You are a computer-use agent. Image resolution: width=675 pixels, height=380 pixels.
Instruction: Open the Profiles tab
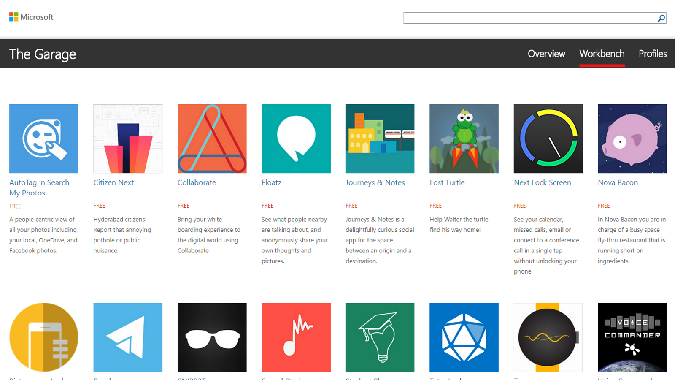pyautogui.click(x=652, y=54)
